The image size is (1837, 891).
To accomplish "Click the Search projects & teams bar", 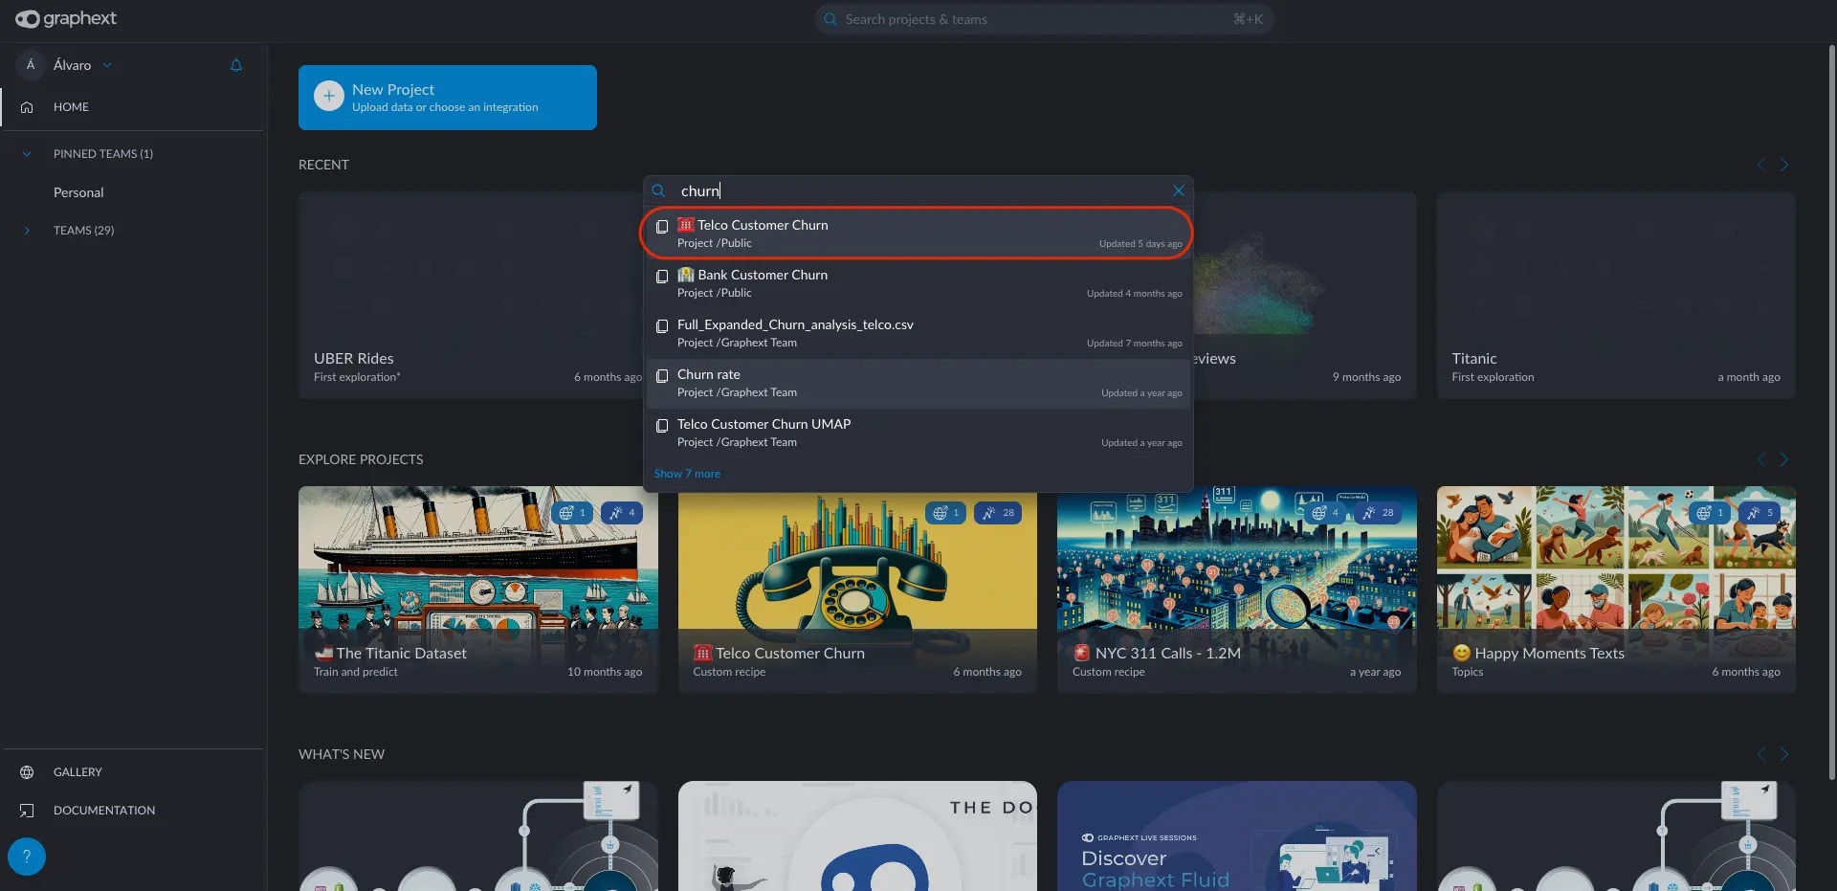I will tap(1044, 19).
